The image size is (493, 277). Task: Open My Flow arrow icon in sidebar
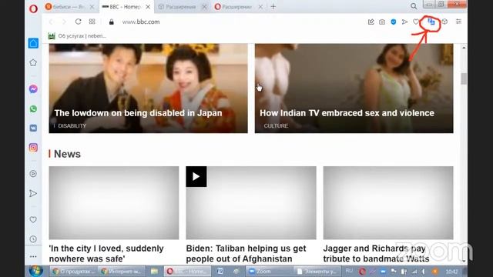tap(33, 193)
